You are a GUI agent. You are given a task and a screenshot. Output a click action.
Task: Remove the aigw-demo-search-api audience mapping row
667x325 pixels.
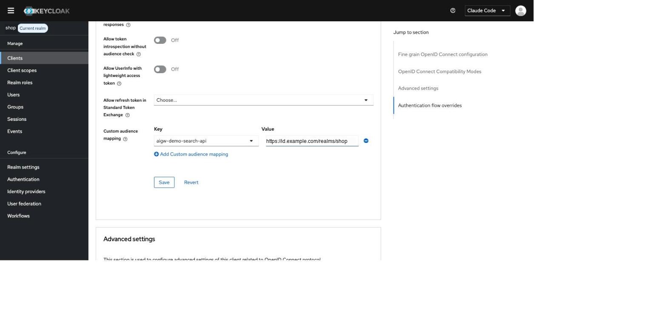(366, 141)
